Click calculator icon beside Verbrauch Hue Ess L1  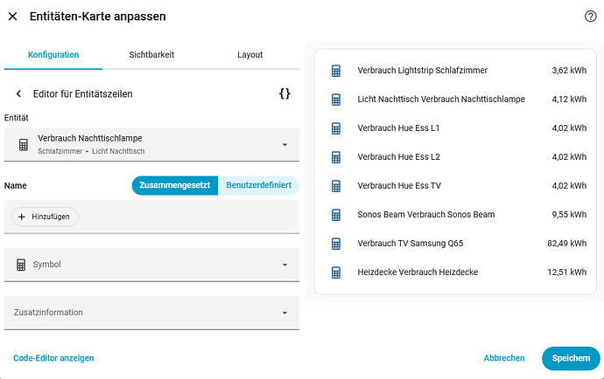[x=335, y=128]
